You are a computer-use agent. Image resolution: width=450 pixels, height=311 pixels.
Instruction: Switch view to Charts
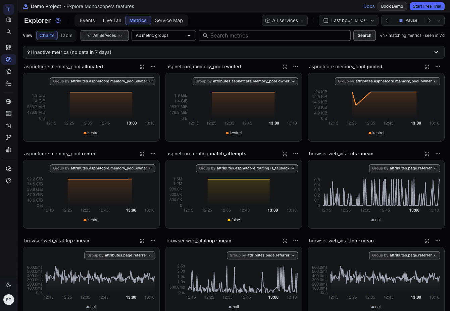(x=47, y=35)
